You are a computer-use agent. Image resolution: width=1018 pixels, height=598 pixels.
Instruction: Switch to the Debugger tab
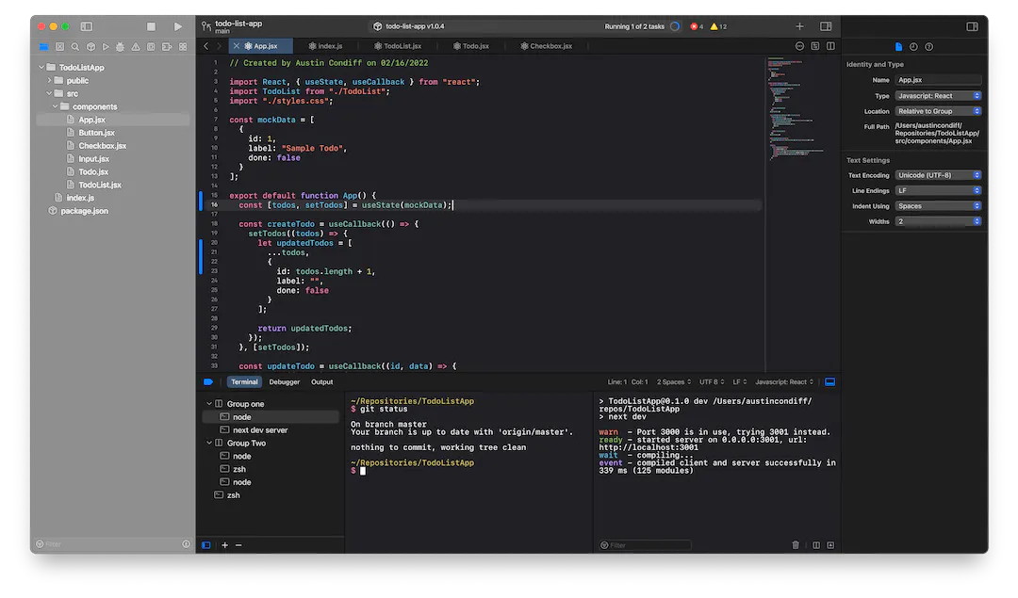pyautogui.click(x=285, y=382)
